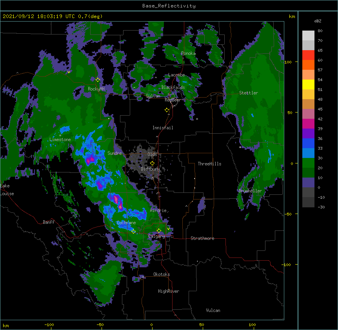The image size is (338, 330).
Task: Click the km unit label at bottom left
Action: point(6,326)
